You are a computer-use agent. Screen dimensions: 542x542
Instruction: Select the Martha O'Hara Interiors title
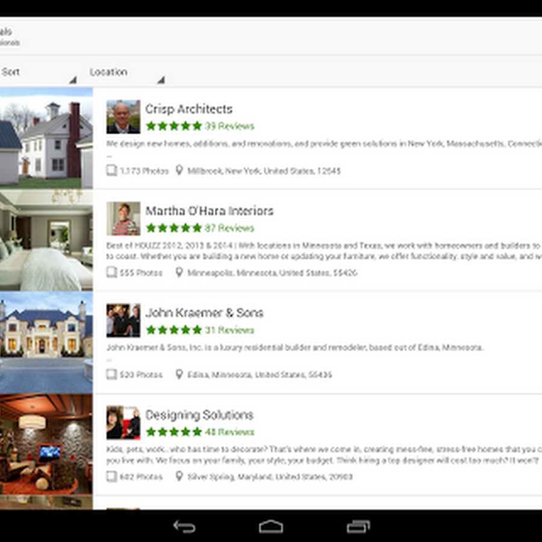(209, 211)
